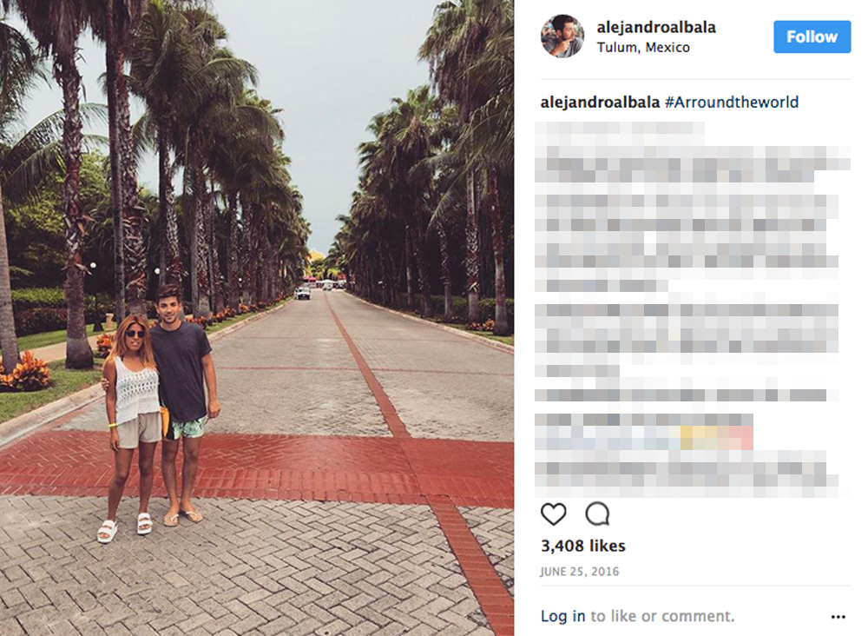Screen dimensions: 868x636
Task: Click alejandroalbala username beside the caption hashtag
Action: pos(600,102)
